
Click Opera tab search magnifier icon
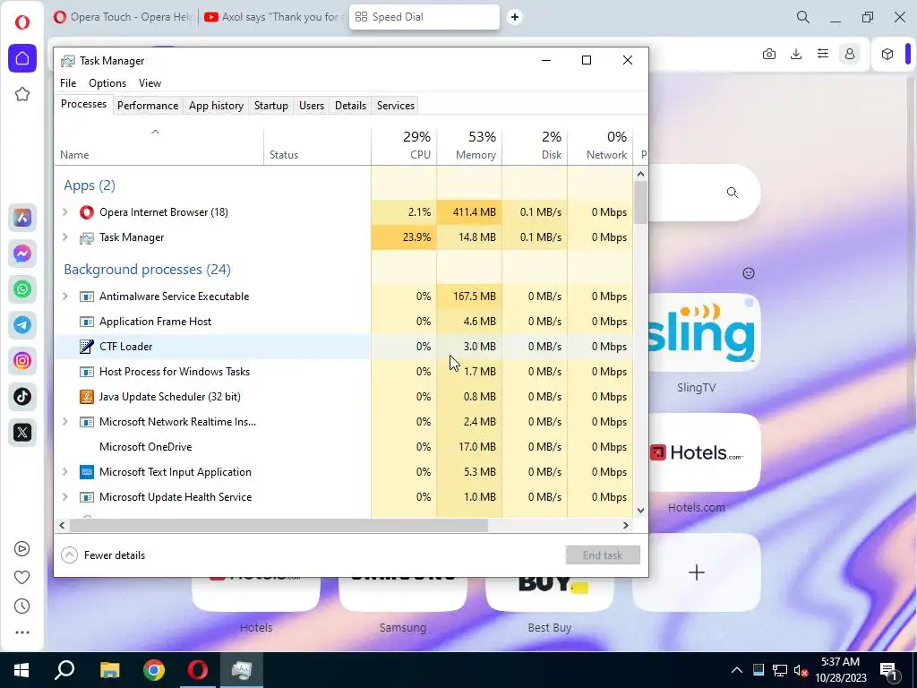(803, 17)
